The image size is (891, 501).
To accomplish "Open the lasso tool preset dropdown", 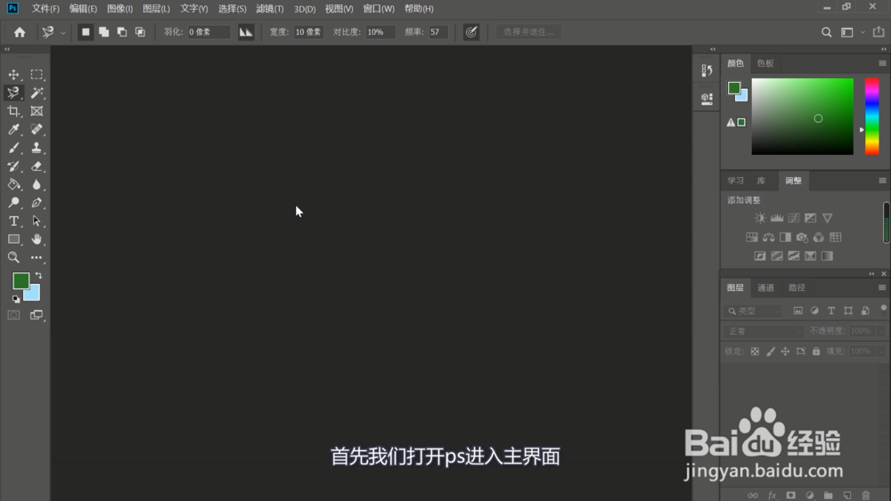I will click(x=63, y=33).
